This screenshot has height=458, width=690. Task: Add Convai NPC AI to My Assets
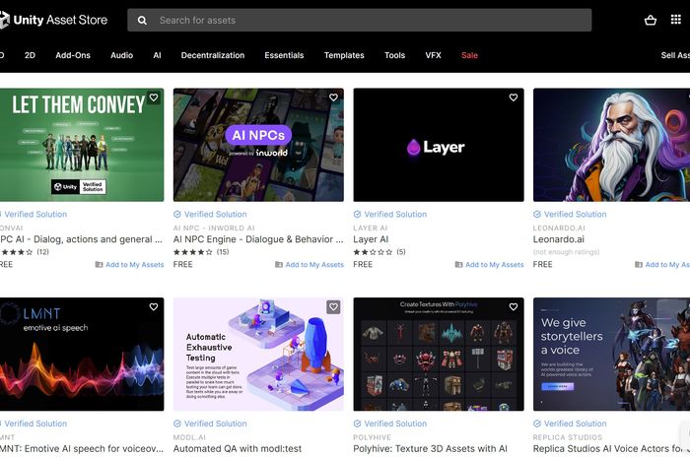coord(129,265)
